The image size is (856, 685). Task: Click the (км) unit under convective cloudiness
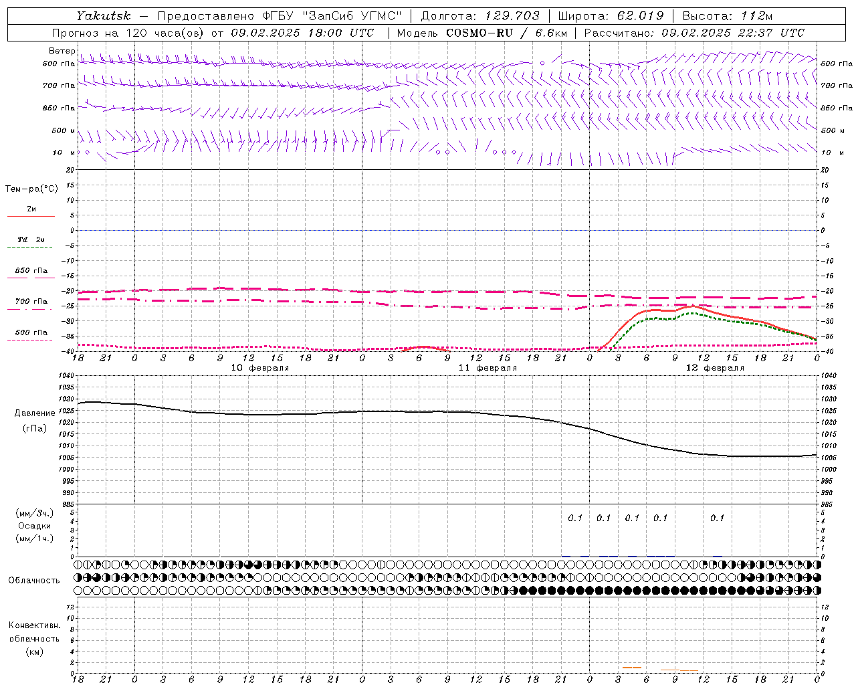35,652
